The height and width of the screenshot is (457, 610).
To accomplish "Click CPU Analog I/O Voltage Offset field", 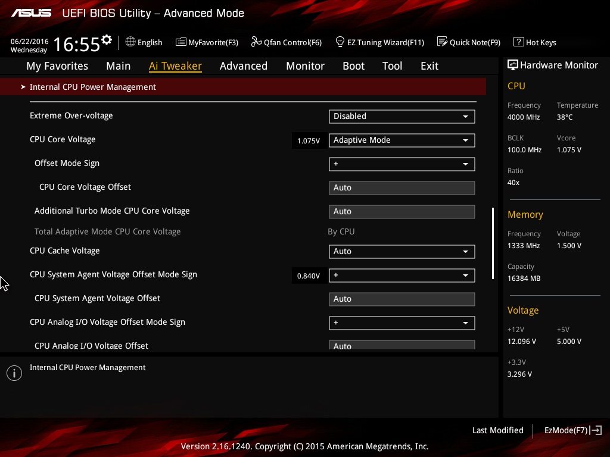I will tap(402, 345).
